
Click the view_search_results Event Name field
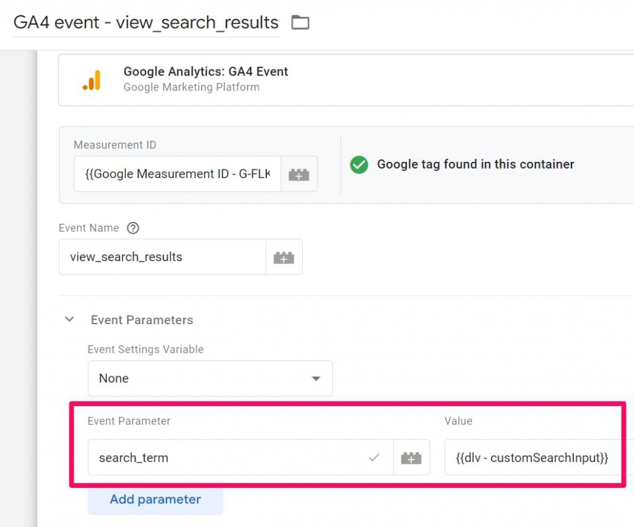[162, 257]
